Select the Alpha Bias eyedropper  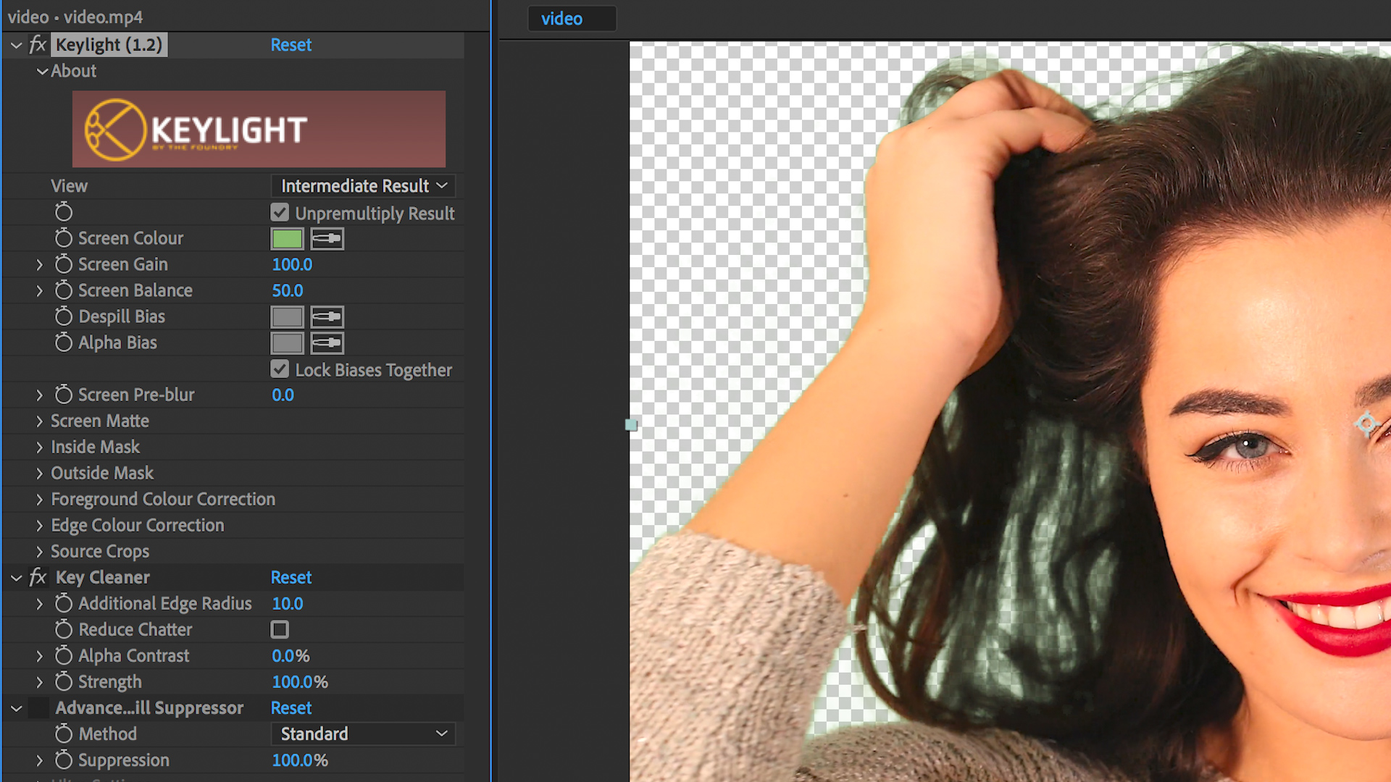click(x=327, y=342)
